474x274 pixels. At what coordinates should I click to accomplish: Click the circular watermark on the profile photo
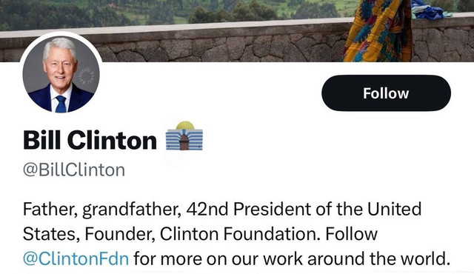pos(87,76)
